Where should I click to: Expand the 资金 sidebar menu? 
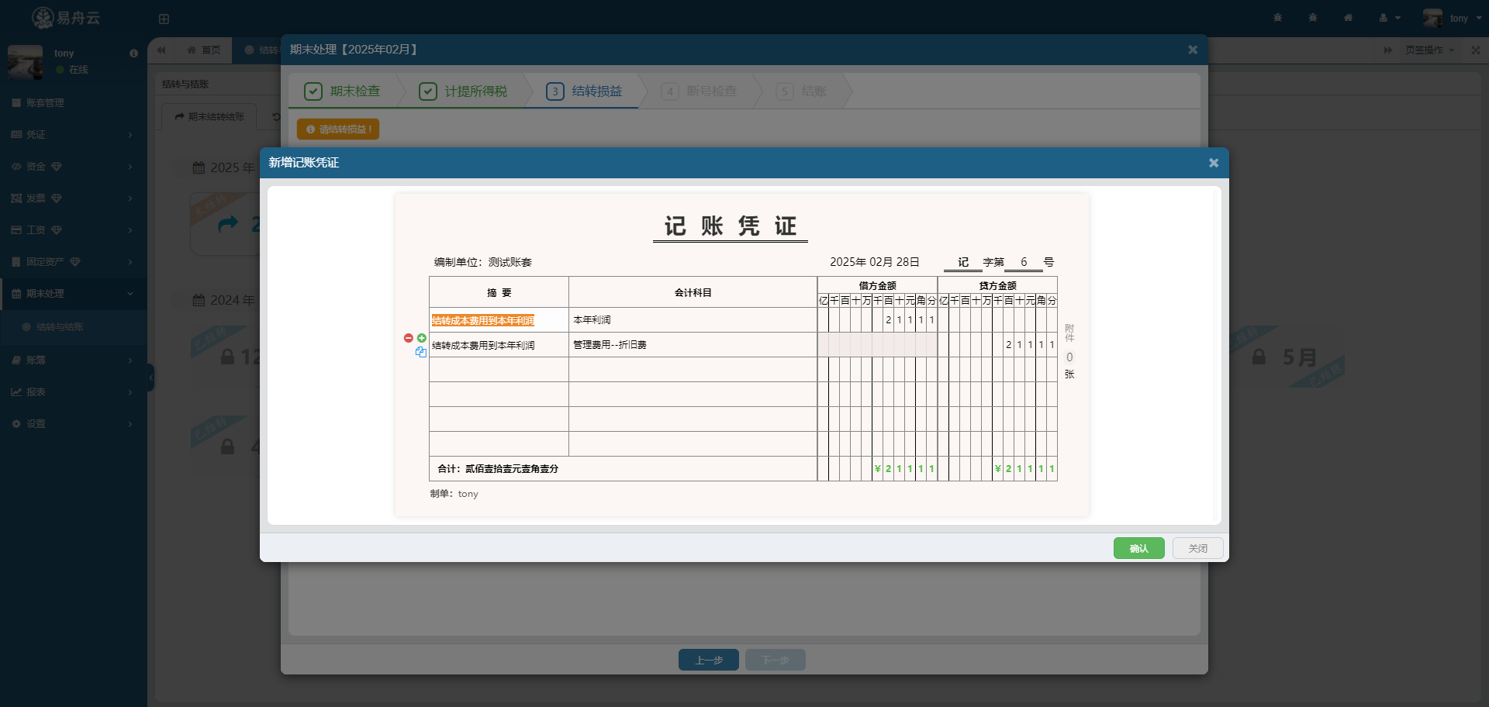(74, 167)
